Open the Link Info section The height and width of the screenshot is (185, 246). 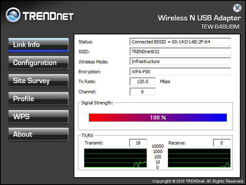[39, 45]
